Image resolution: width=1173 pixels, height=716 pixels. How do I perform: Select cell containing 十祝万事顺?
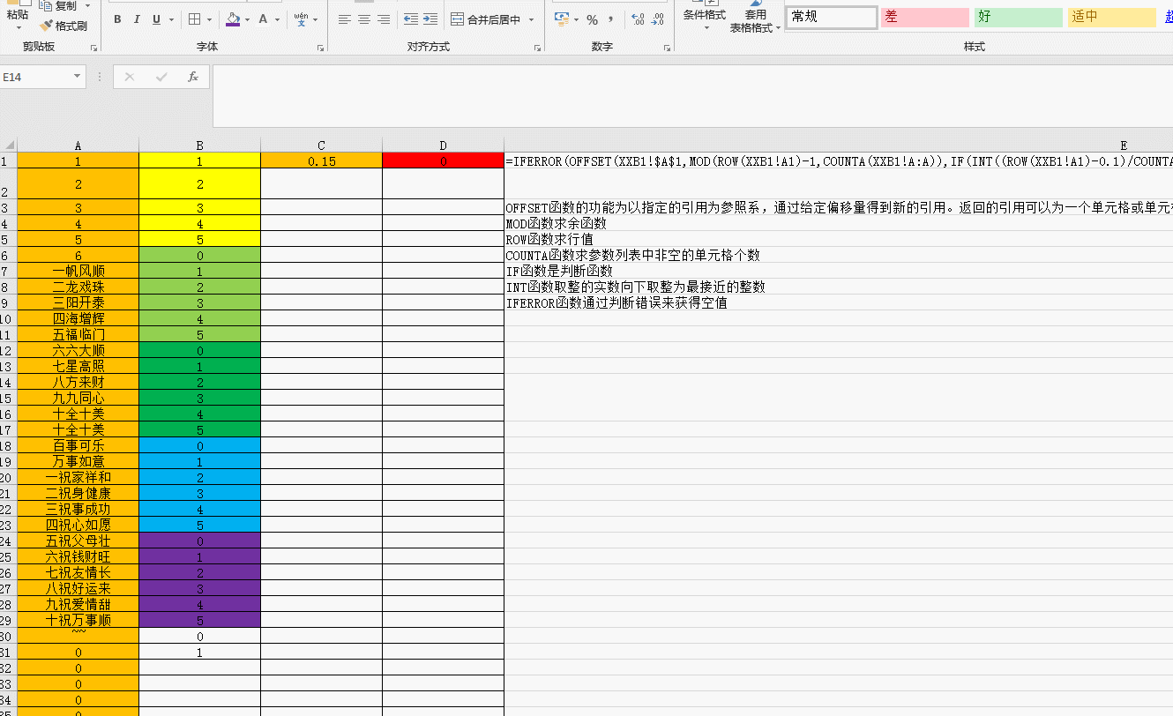point(78,620)
